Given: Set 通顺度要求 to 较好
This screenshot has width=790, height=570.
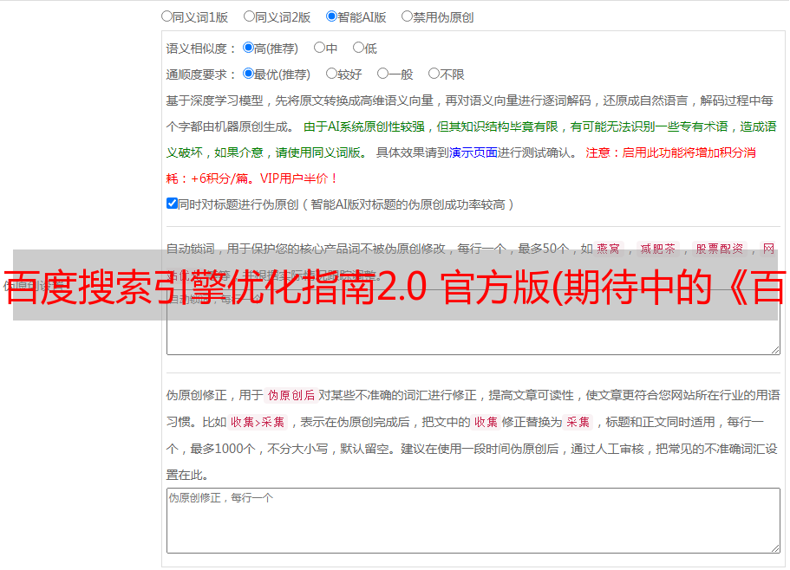Looking at the screenshot, I should (331, 74).
